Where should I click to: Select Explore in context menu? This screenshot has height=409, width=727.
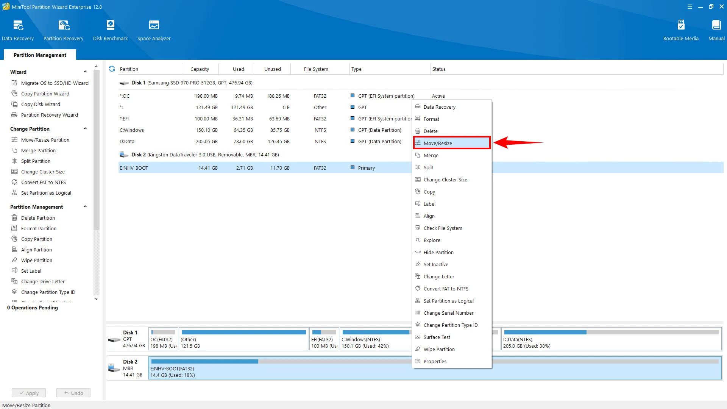(452, 240)
